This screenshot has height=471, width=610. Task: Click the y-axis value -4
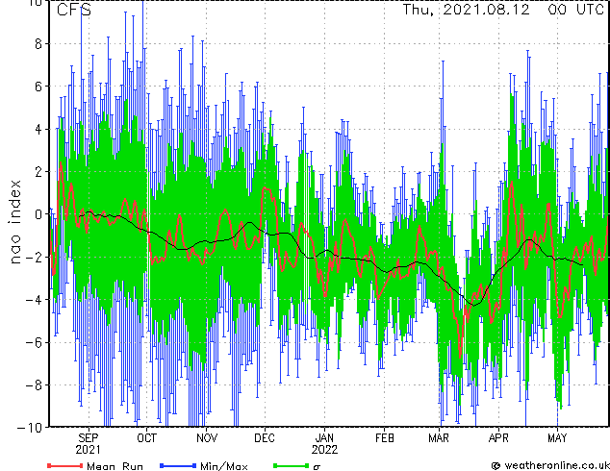coord(34,300)
